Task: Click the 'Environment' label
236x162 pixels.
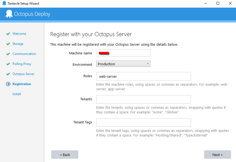Action: coord(82,65)
